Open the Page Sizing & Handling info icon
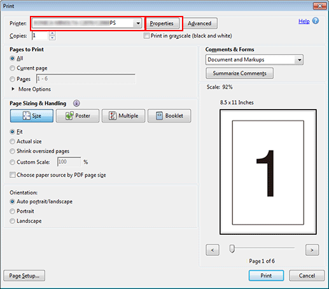 (76, 103)
